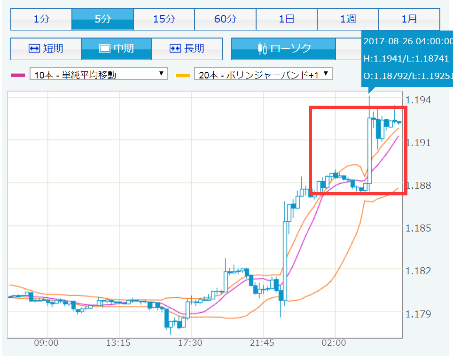Viewport: 453px width, 356px height.
Task: Select the 1分 timeframe tab
Action: pos(41,19)
